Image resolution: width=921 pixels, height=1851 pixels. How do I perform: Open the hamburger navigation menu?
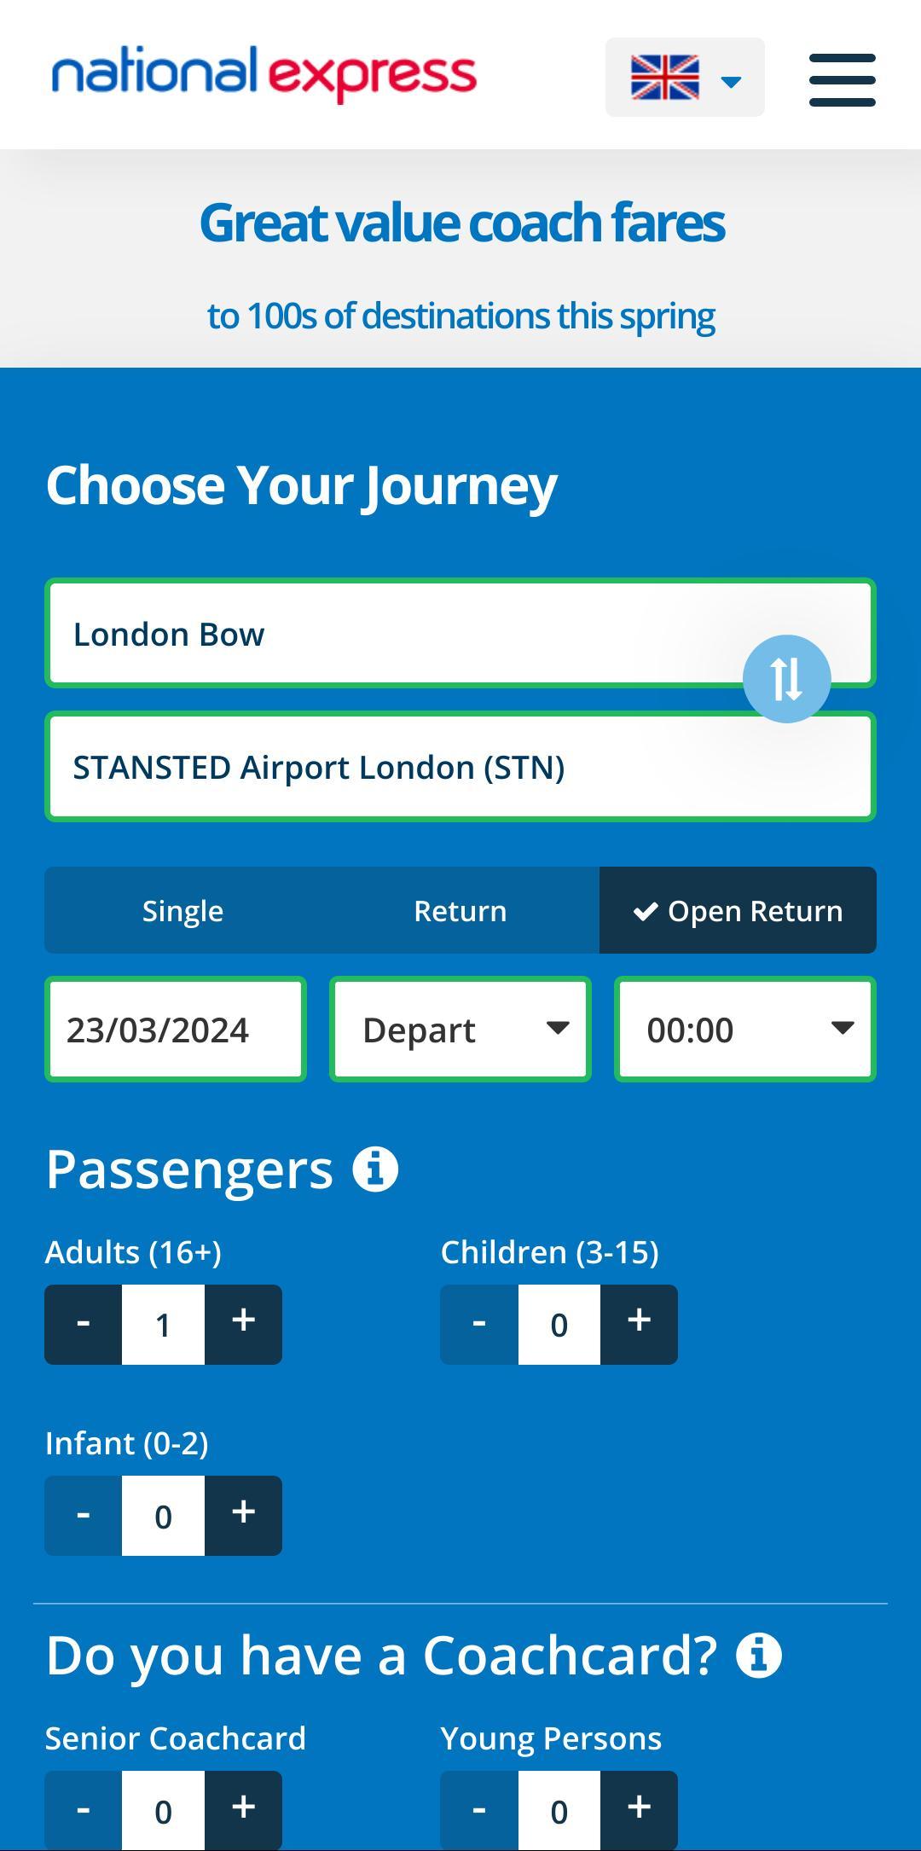tap(842, 79)
